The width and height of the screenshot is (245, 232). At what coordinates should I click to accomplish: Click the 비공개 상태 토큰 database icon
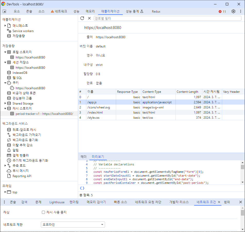click(9, 93)
